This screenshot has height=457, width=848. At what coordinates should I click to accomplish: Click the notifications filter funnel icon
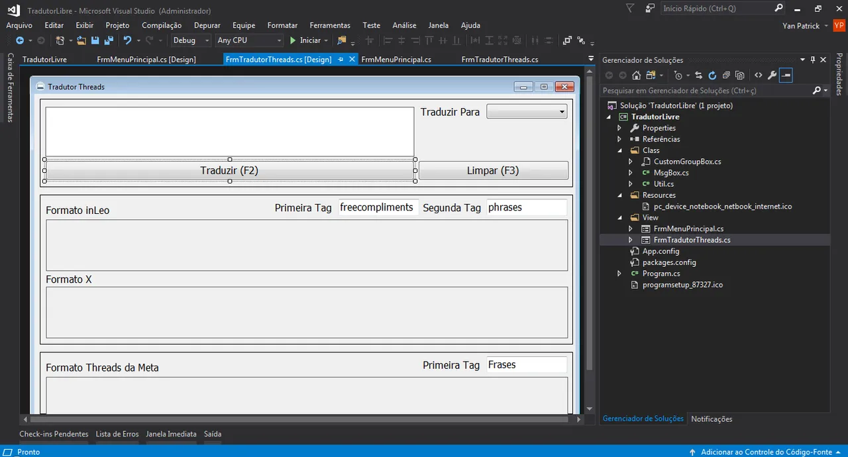click(x=629, y=8)
